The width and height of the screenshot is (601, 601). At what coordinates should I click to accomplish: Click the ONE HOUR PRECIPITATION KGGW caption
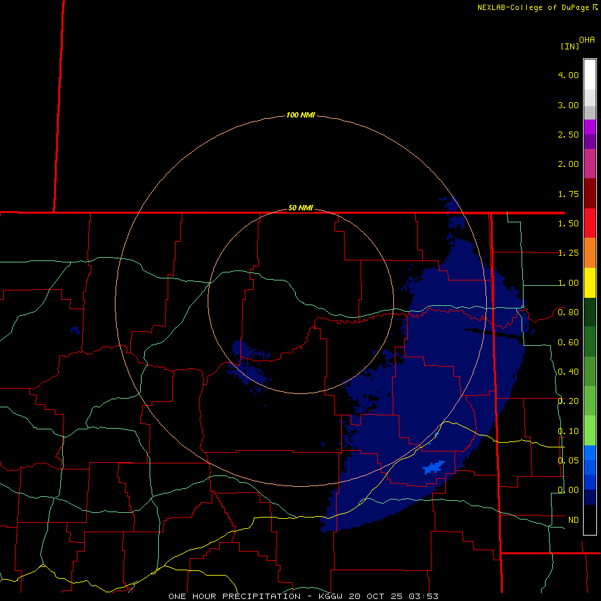tap(303, 596)
